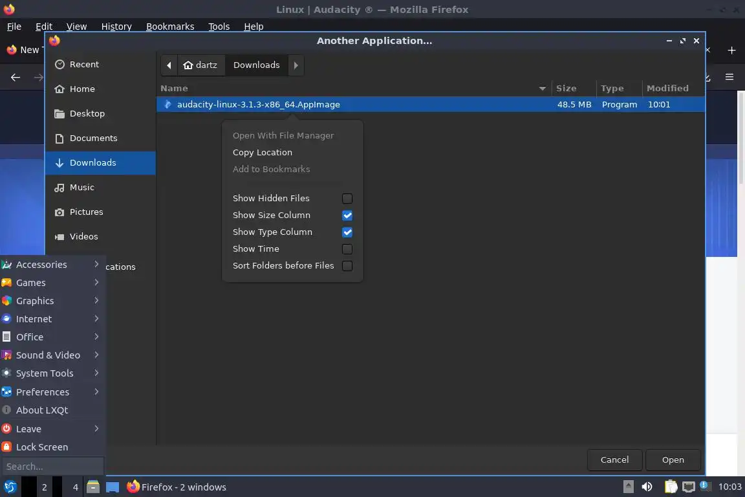Switch to virtual desktop 2 in pager
The width and height of the screenshot is (745, 497).
[44, 487]
